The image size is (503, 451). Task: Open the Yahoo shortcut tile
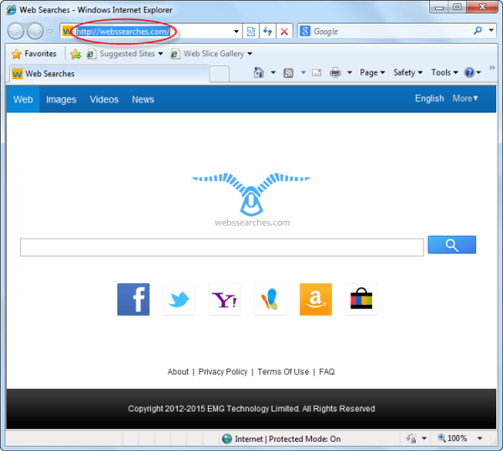point(224,299)
